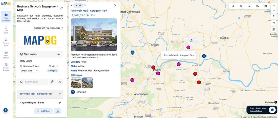Open the Default Style dropdown
Screen dimensions: 278x118
(x=29, y=71)
